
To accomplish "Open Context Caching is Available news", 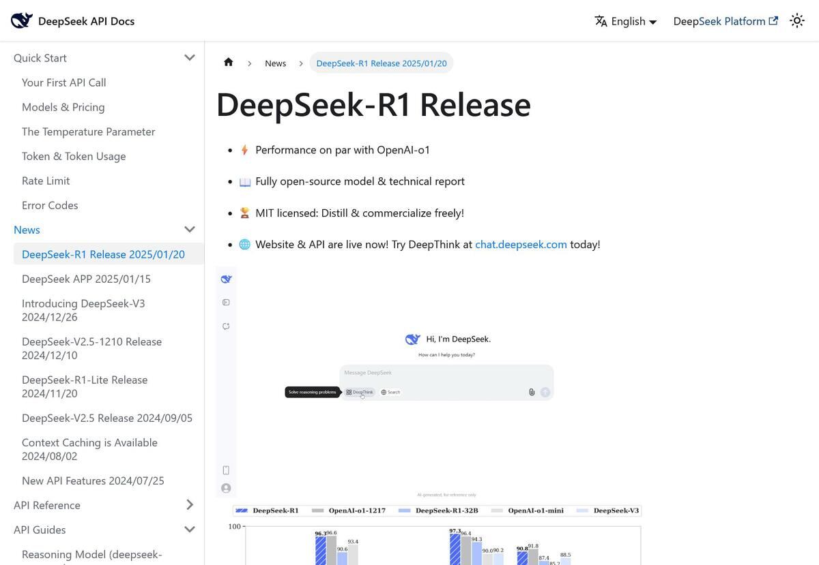I will [89, 449].
